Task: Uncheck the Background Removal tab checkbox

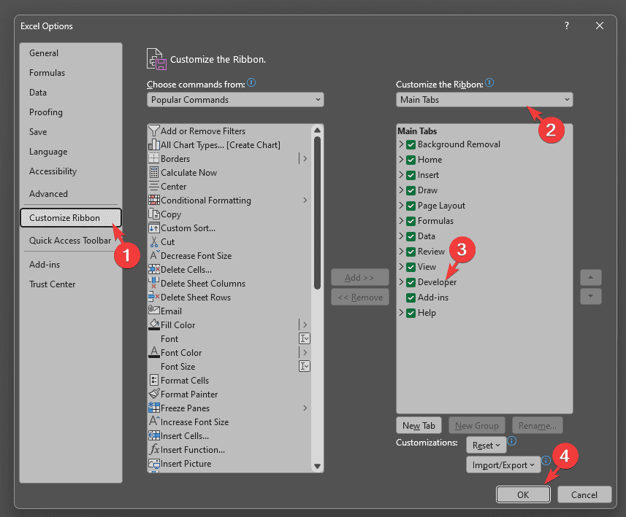Action: (x=411, y=144)
